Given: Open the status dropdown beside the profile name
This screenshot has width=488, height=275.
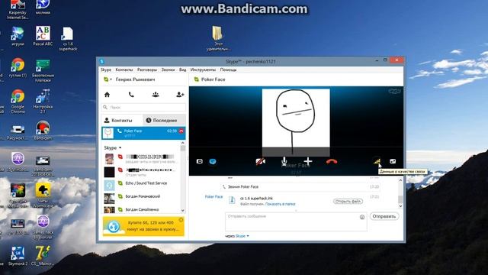Looking at the screenshot, I should [108, 79].
